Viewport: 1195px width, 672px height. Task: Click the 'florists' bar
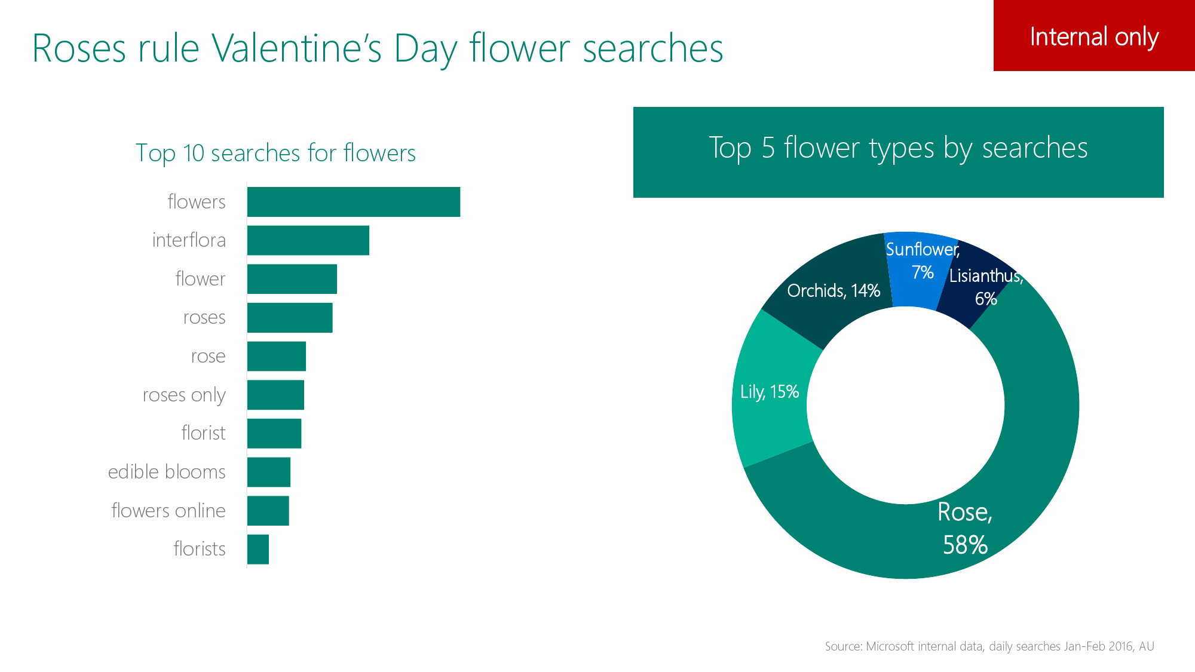258,549
